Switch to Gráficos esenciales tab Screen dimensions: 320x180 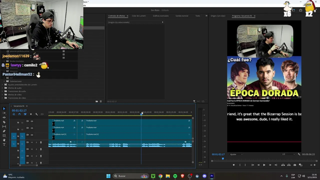161,16
